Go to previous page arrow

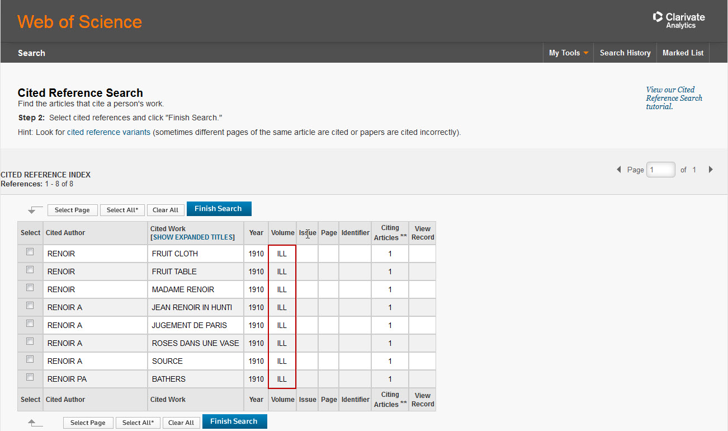point(618,170)
